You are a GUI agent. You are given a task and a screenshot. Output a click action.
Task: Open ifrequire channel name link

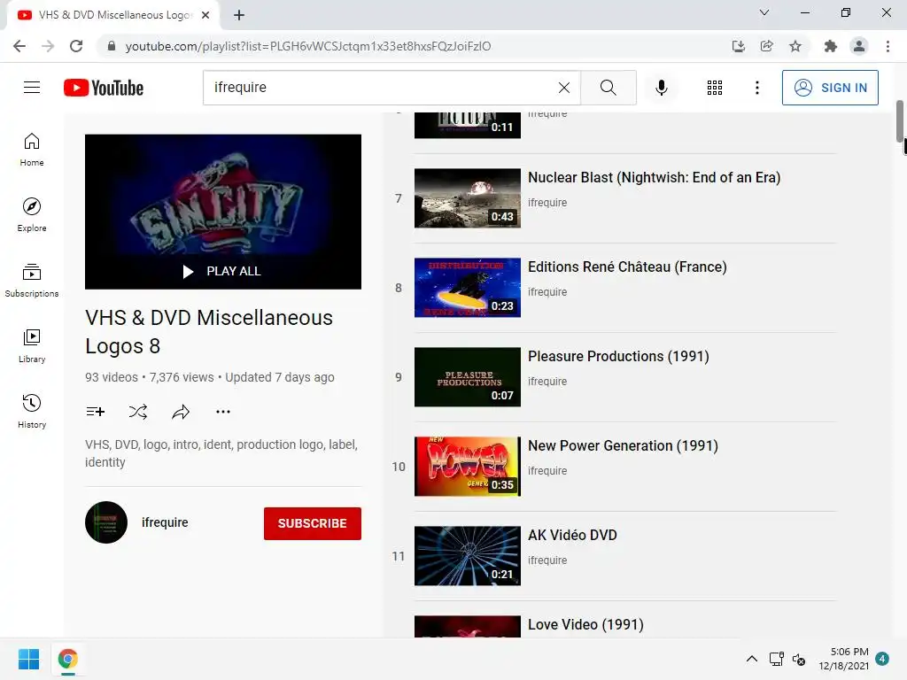[x=165, y=522]
